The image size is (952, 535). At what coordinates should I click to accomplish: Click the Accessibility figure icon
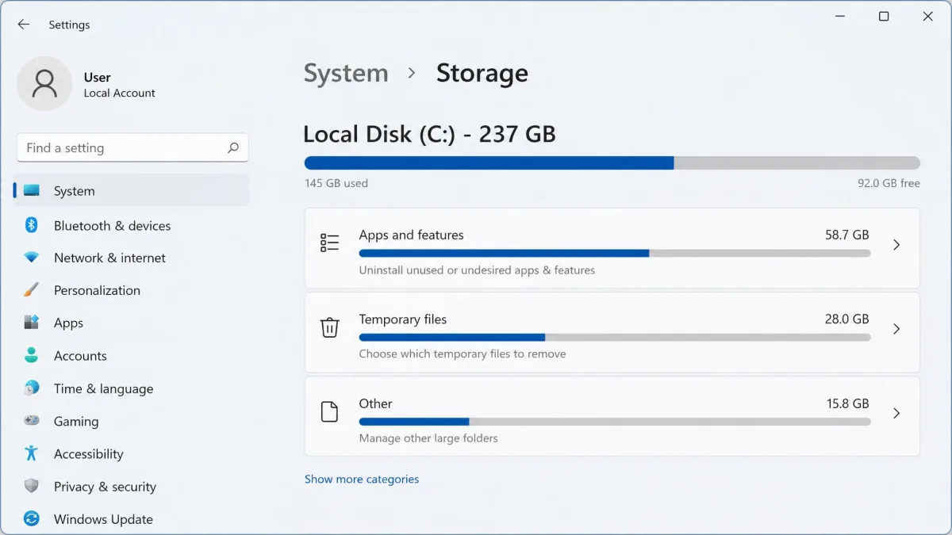coord(32,453)
